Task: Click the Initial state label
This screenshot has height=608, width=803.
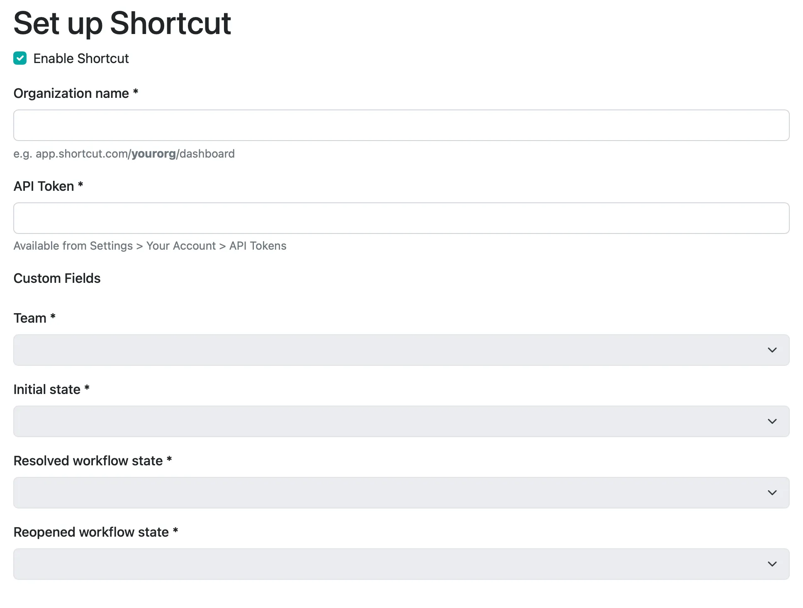Action: (47, 389)
